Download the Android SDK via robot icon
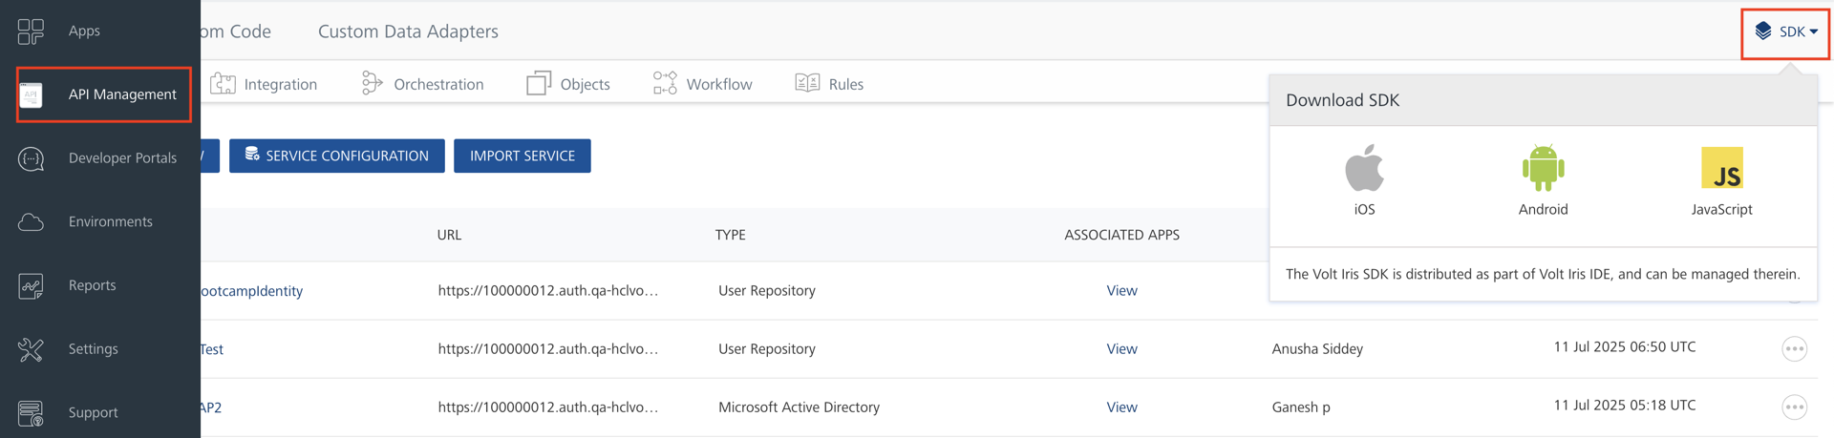 tap(1543, 169)
